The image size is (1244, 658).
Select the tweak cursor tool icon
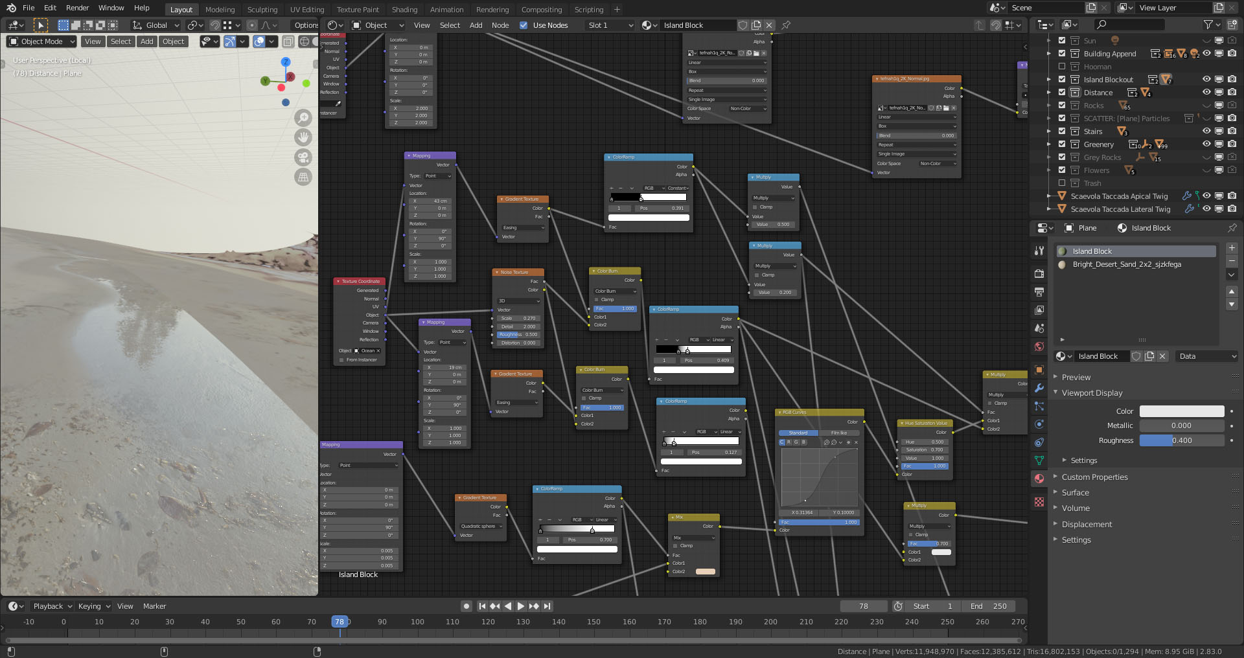tap(41, 25)
